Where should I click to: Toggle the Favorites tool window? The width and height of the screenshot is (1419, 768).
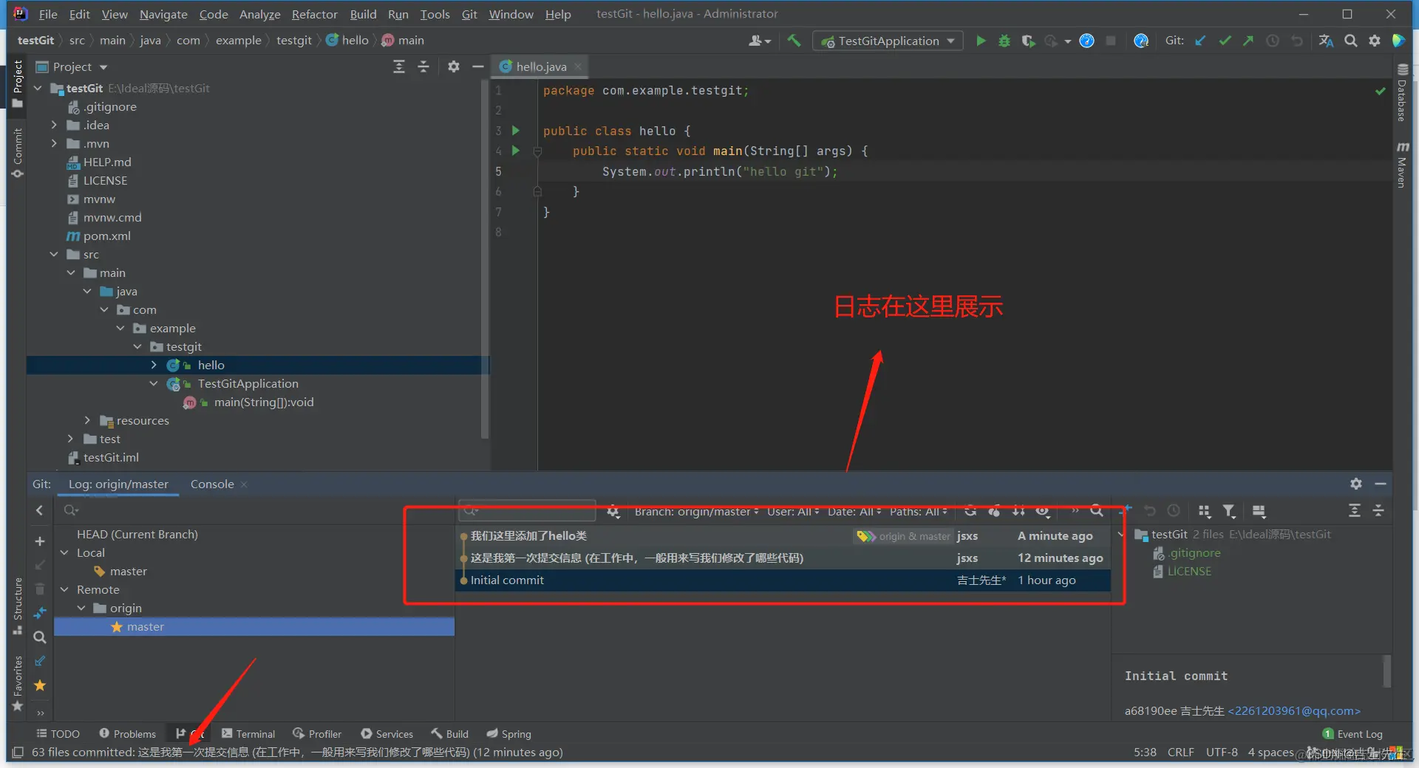[x=18, y=683]
